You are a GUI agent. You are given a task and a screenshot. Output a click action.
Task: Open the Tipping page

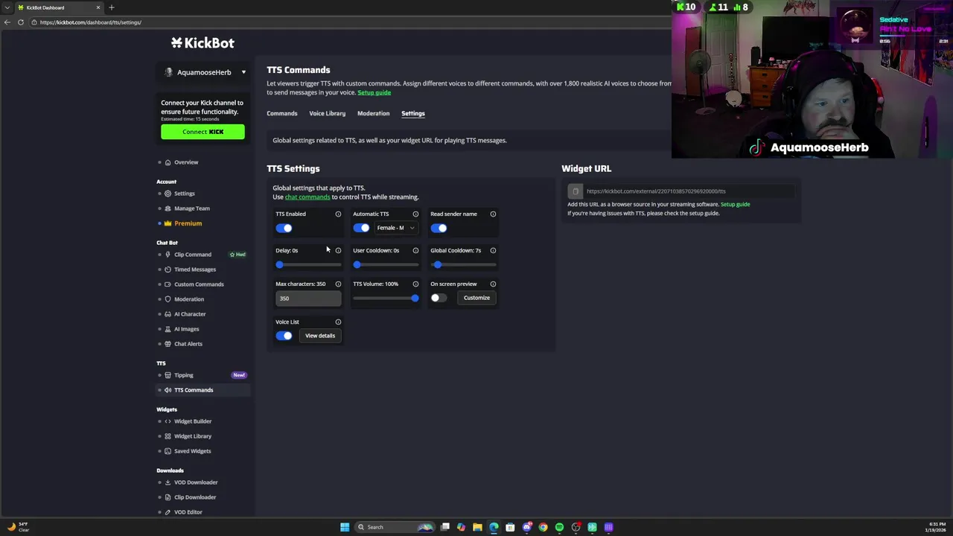183,375
